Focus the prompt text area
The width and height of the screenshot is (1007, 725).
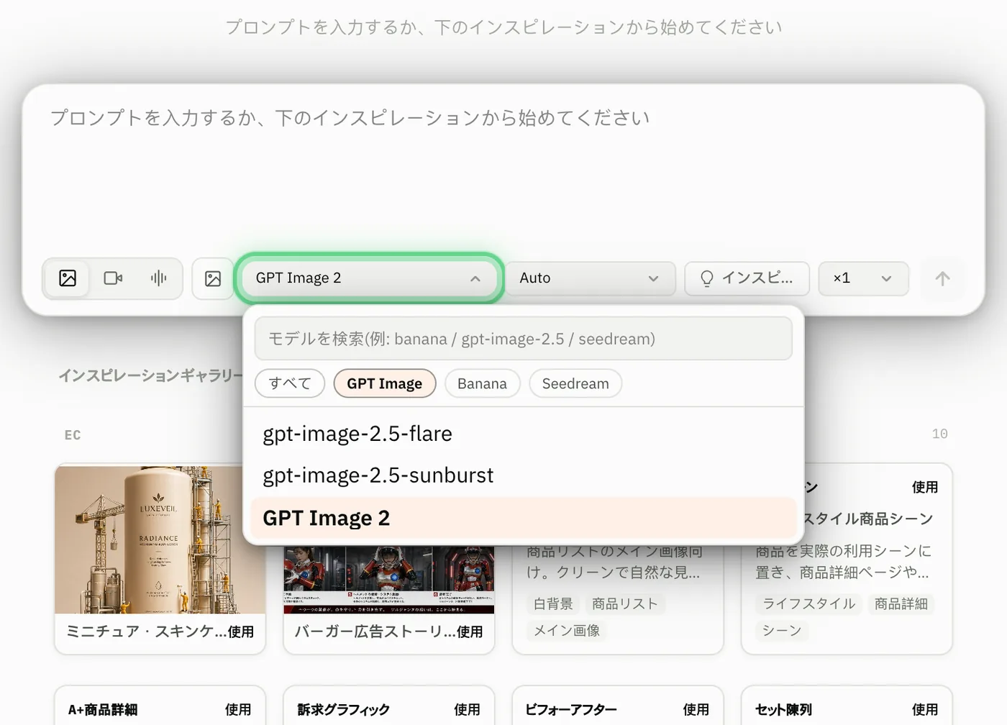[x=503, y=173]
